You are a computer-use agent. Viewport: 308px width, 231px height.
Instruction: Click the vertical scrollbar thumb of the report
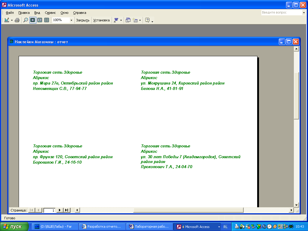296,96
